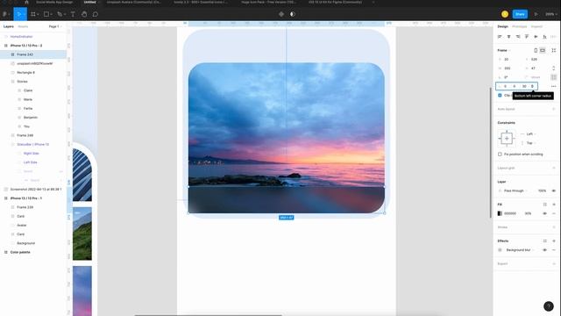
Task: Click the Share button
Action: coord(520,14)
